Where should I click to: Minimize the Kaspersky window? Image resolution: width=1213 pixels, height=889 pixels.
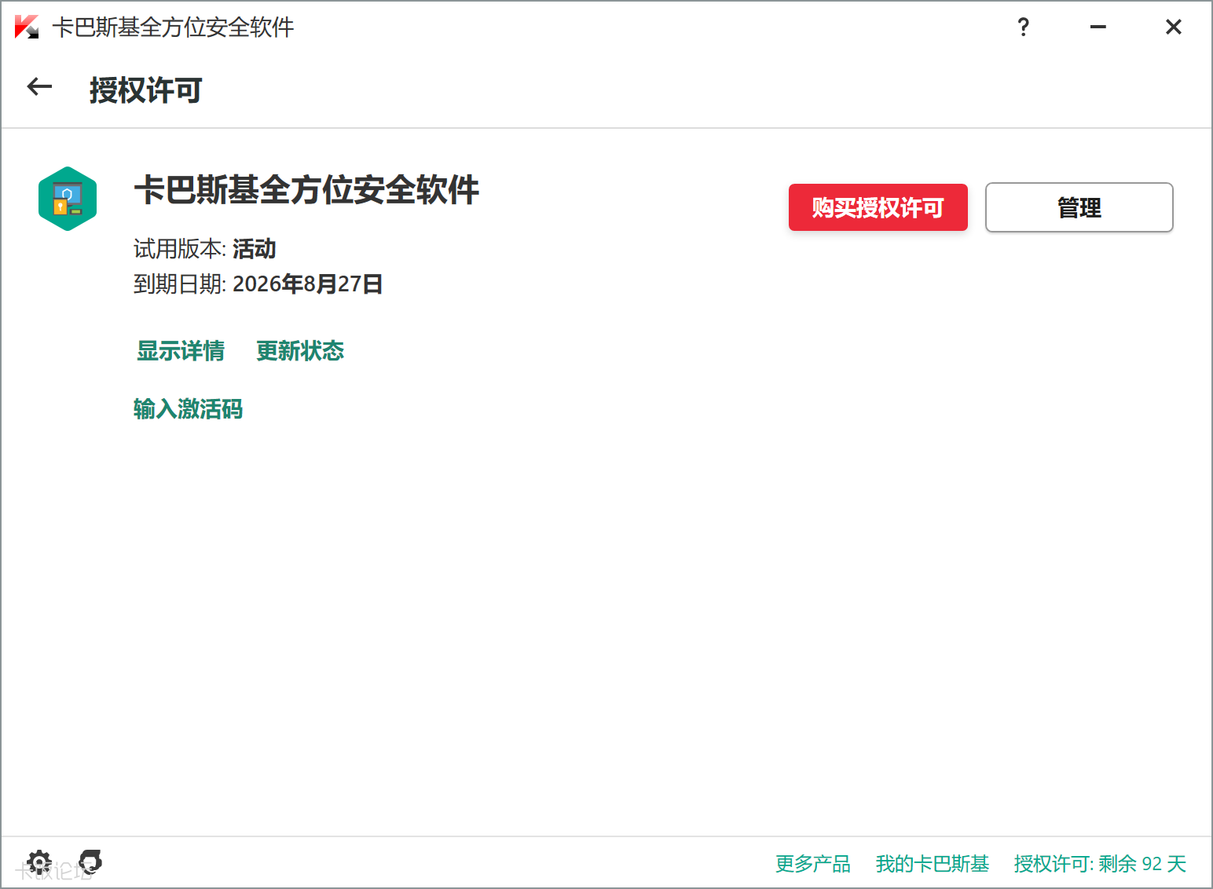point(1098,27)
